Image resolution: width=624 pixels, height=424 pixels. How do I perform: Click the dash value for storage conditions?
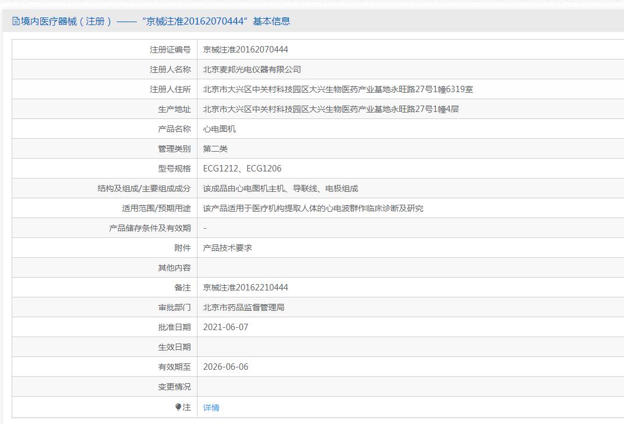click(205, 228)
